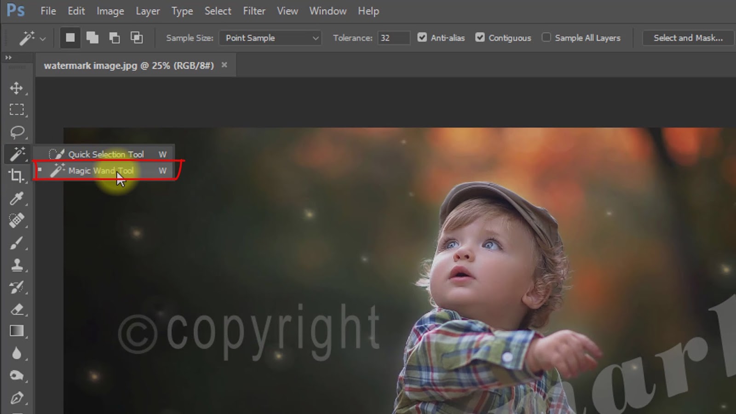Disable the Anti-alias checkbox
This screenshot has width=736, height=414.
click(x=422, y=38)
